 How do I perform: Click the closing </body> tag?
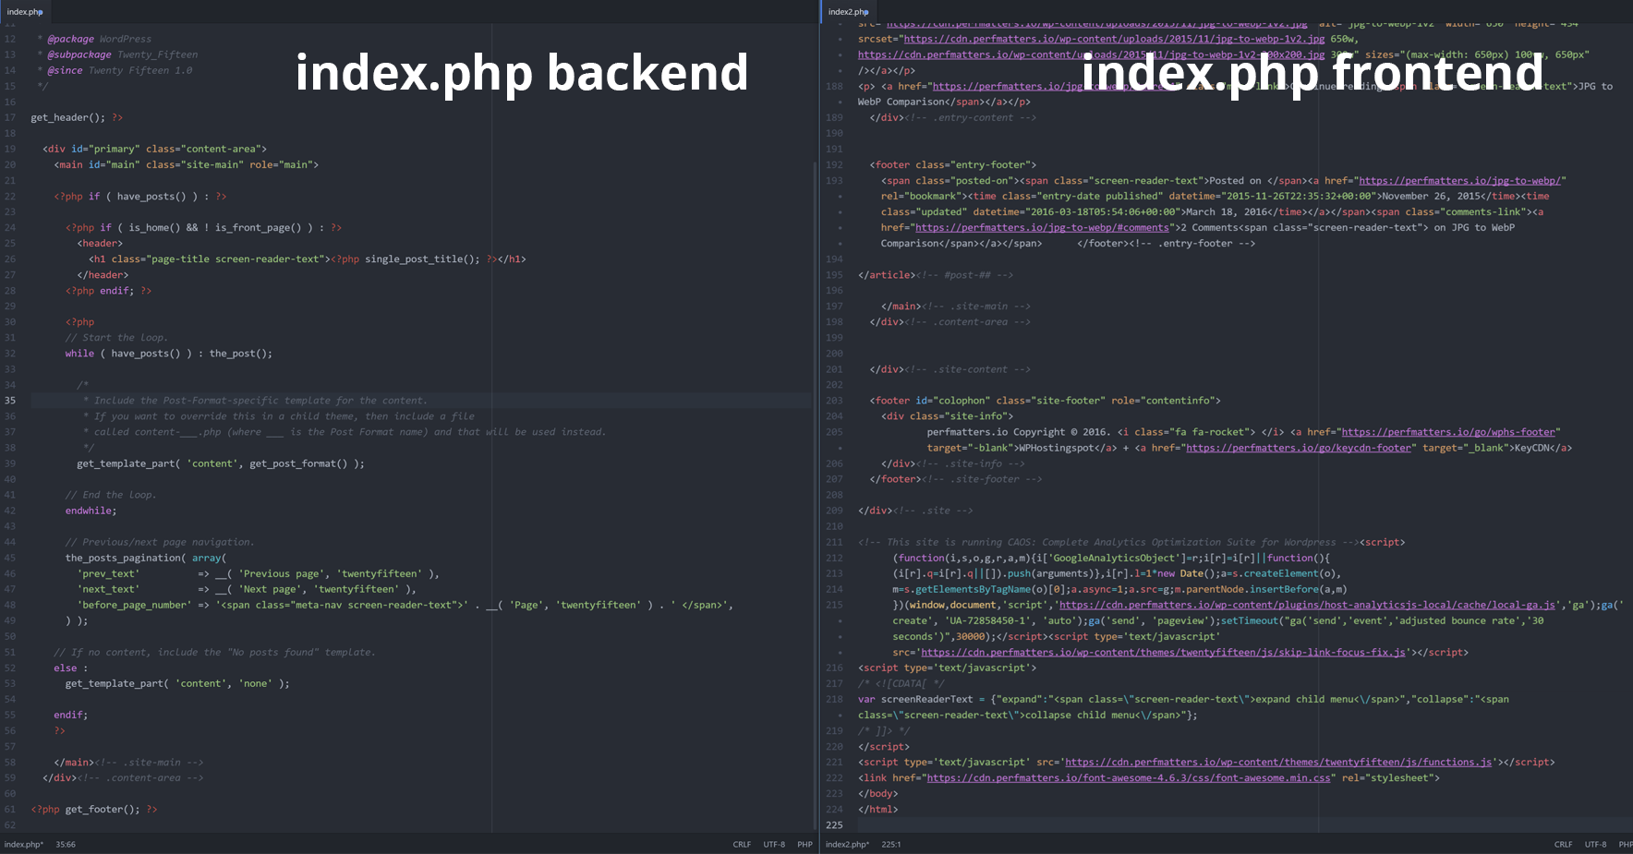click(878, 794)
